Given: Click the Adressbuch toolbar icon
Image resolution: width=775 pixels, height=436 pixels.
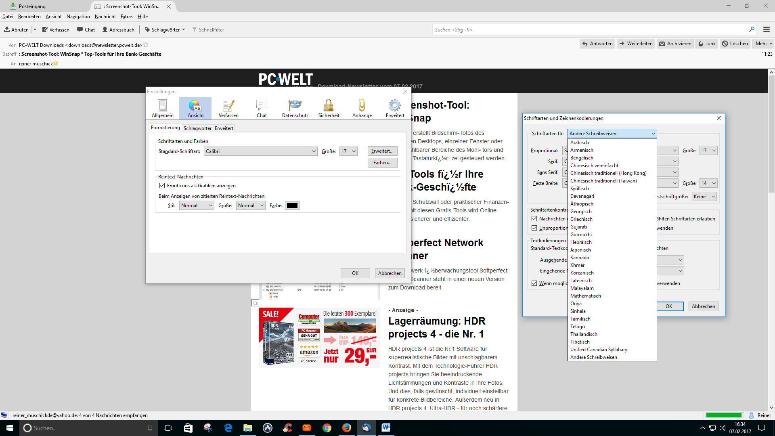Looking at the screenshot, I should point(118,29).
